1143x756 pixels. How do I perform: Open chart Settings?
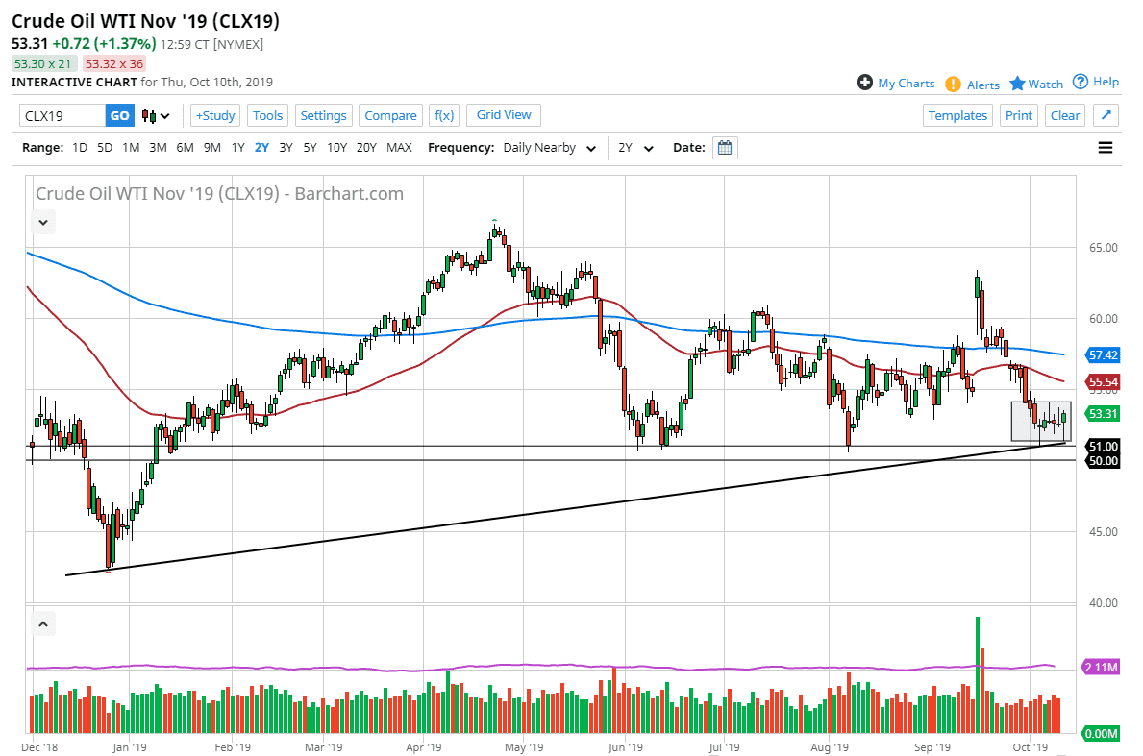click(323, 114)
